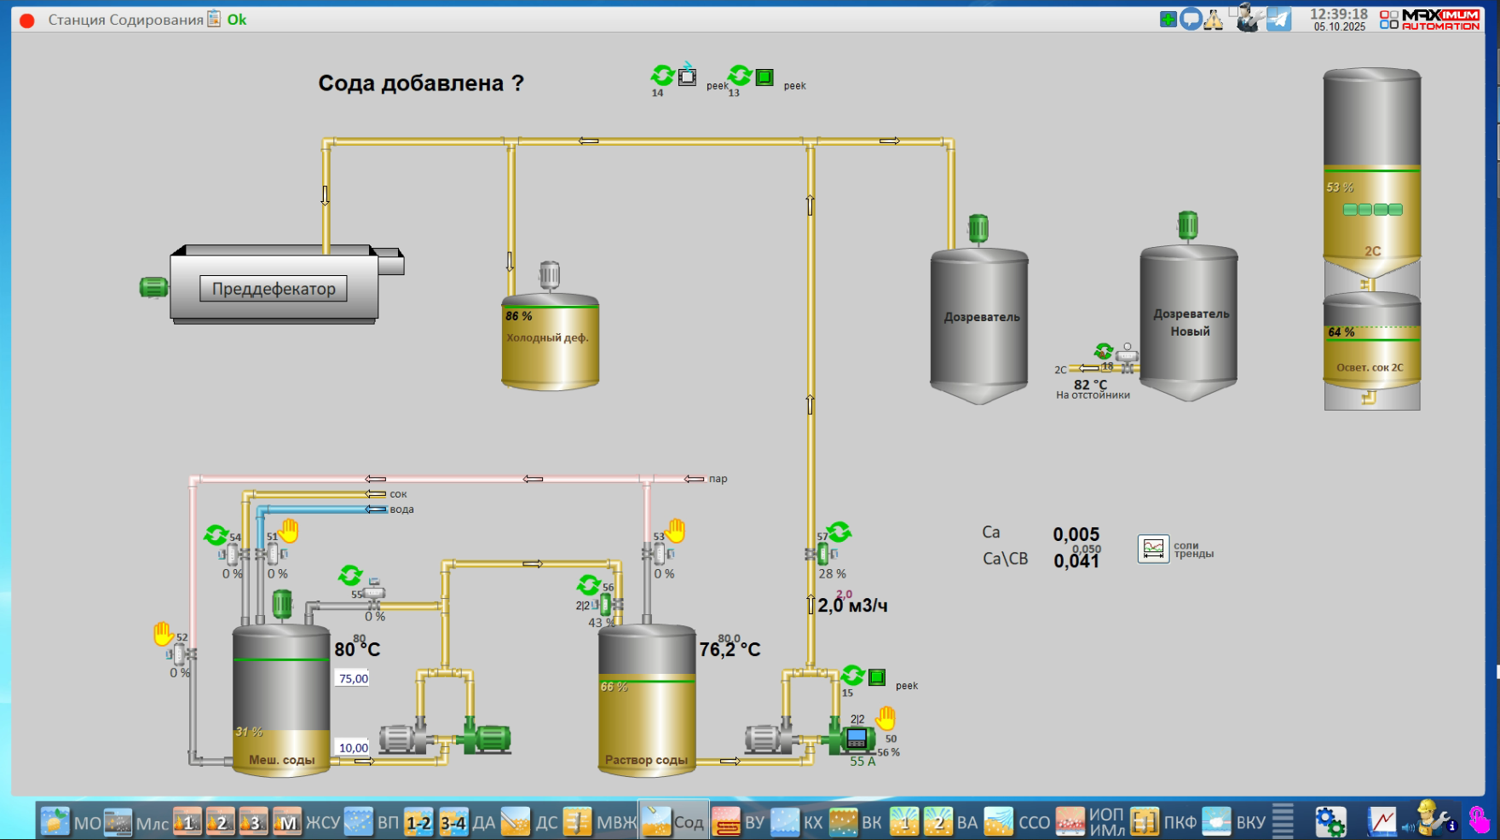The width and height of the screenshot is (1500, 840).
Task: Toggle green indicator square of regulator 15
Action: [877, 677]
